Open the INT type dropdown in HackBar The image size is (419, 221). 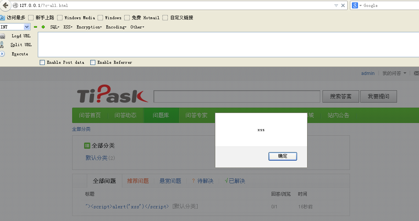coord(15,27)
